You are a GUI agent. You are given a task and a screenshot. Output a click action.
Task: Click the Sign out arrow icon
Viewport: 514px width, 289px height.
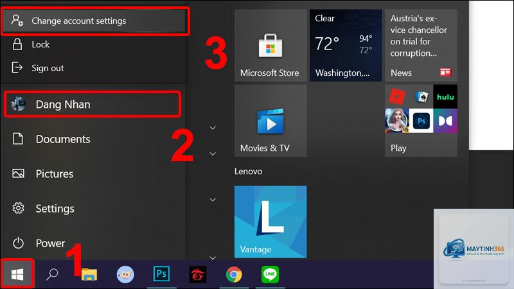(x=17, y=67)
